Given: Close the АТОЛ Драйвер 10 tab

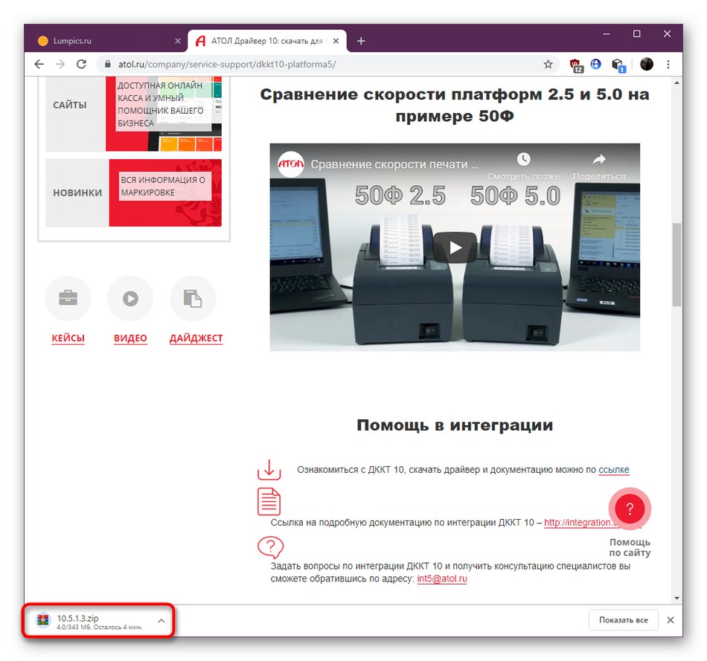Looking at the screenshot, I should (x=336, y=41).
